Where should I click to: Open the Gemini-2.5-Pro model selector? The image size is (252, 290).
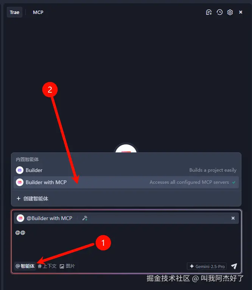point(207,266)
